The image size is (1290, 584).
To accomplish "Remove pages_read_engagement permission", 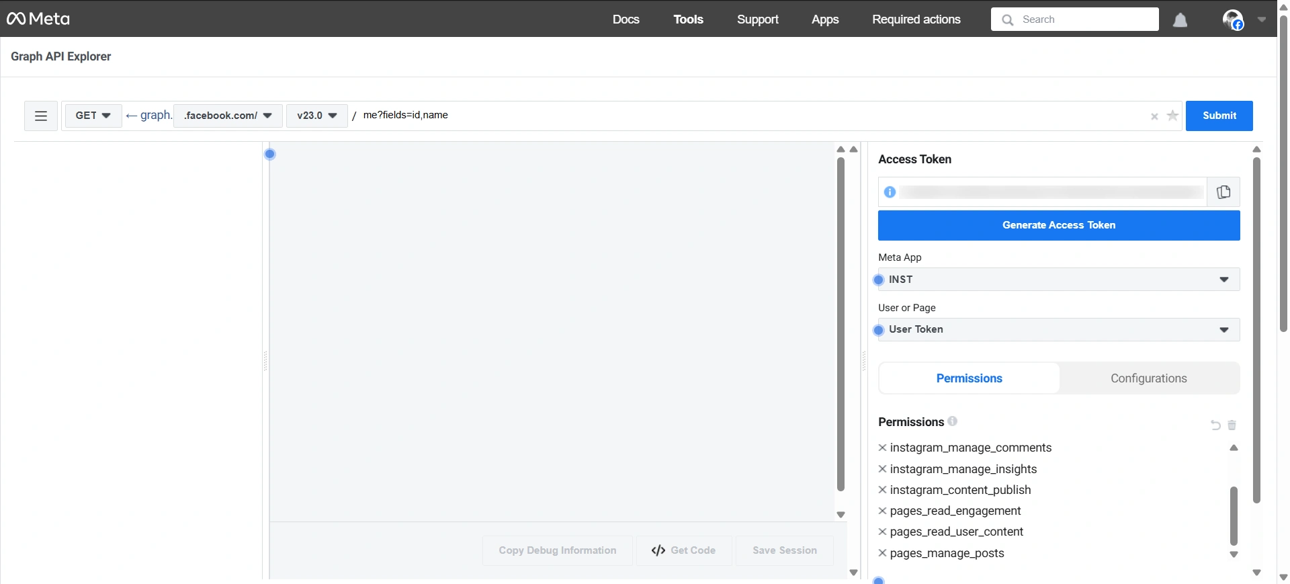I will point(882,511).
